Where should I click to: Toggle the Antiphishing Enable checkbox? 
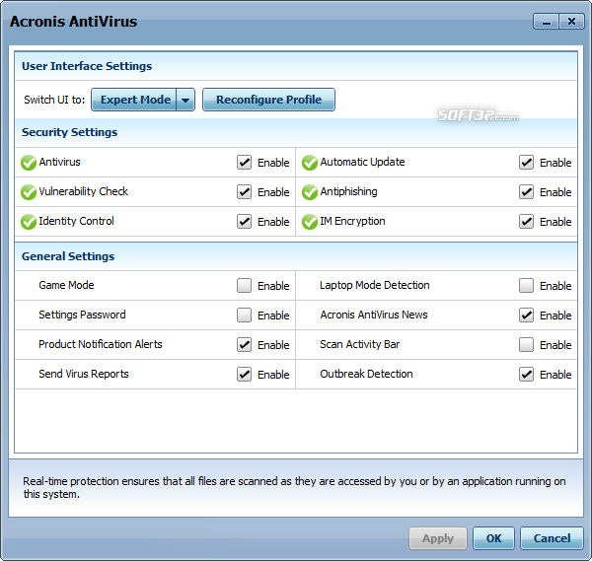point(526,191)
